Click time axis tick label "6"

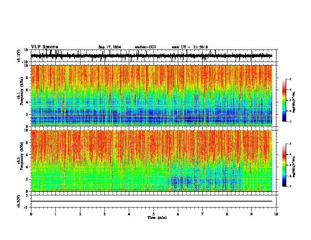[x=178, y=214]
